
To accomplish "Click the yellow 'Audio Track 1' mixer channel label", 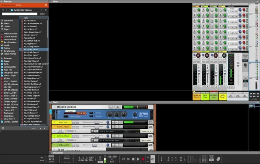I will click(x=222, y=97).
